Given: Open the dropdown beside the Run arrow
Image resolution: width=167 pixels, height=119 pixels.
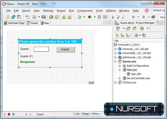Looking at the screenshot, I should [x=84, y=17].
